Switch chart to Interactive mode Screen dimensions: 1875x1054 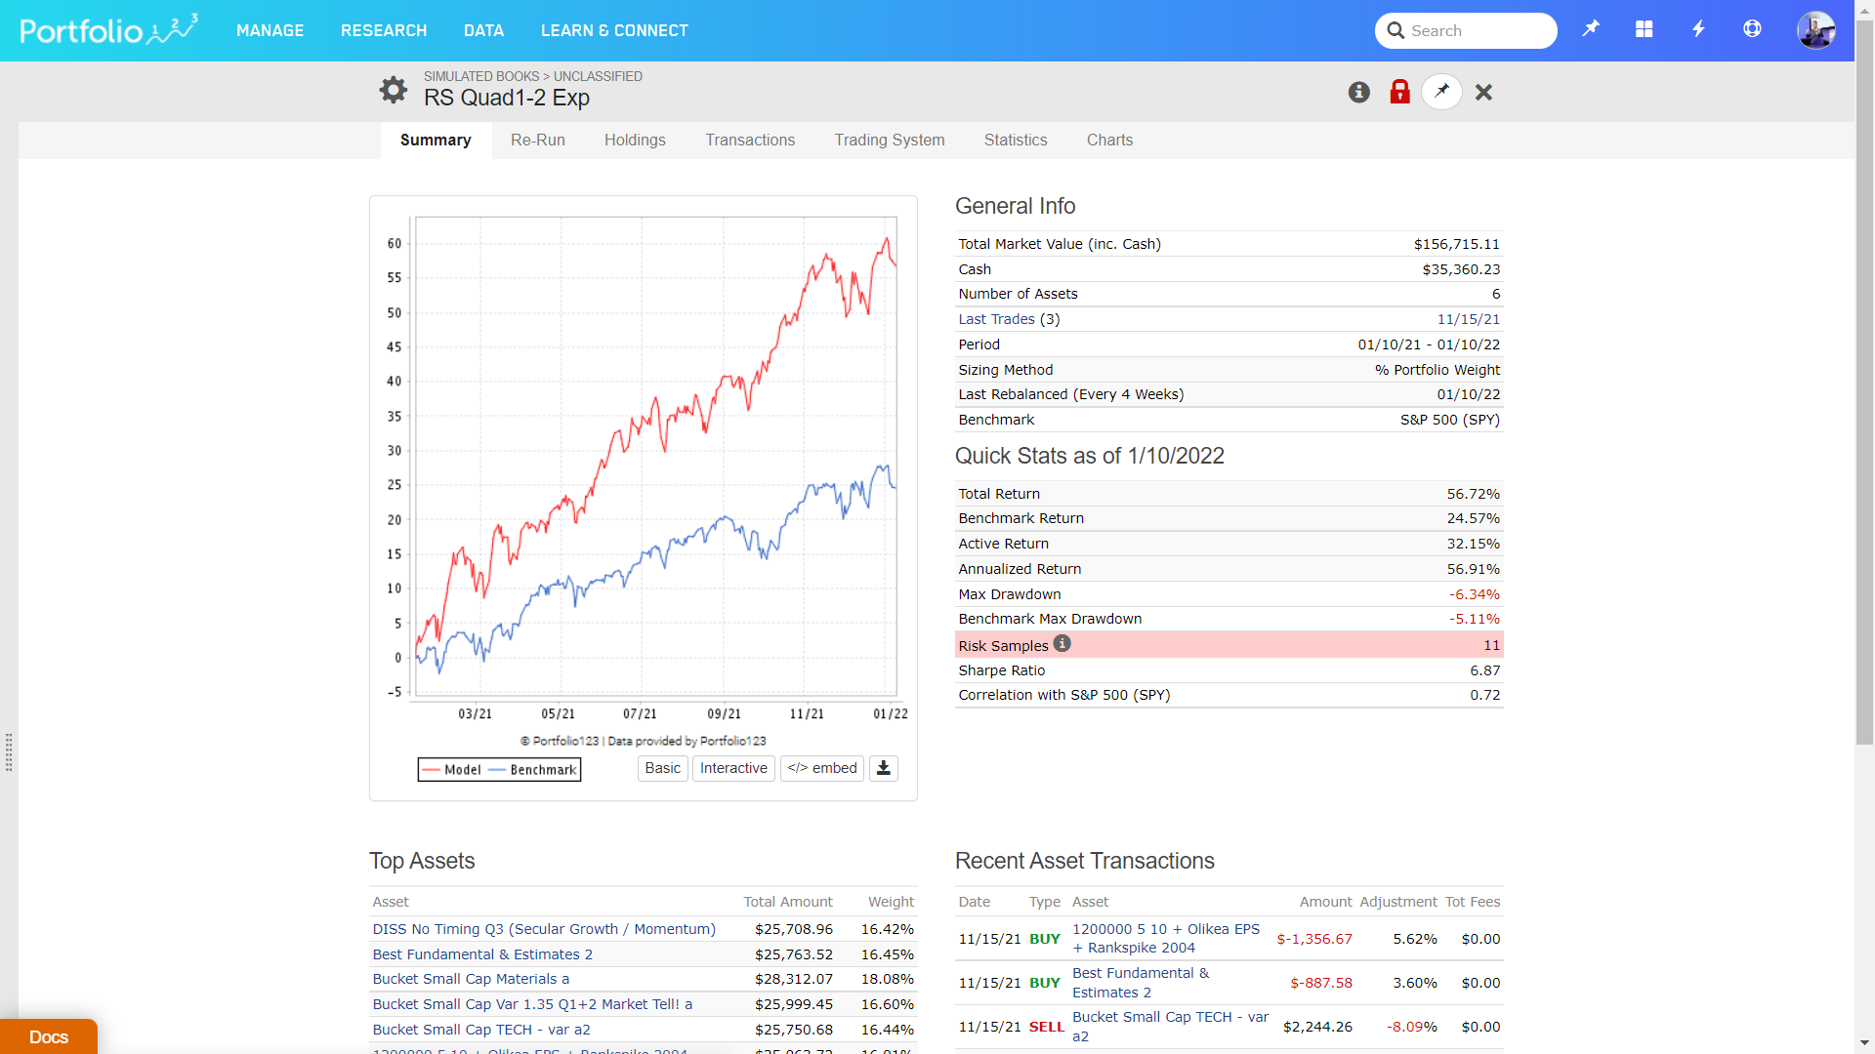point(733,768)
